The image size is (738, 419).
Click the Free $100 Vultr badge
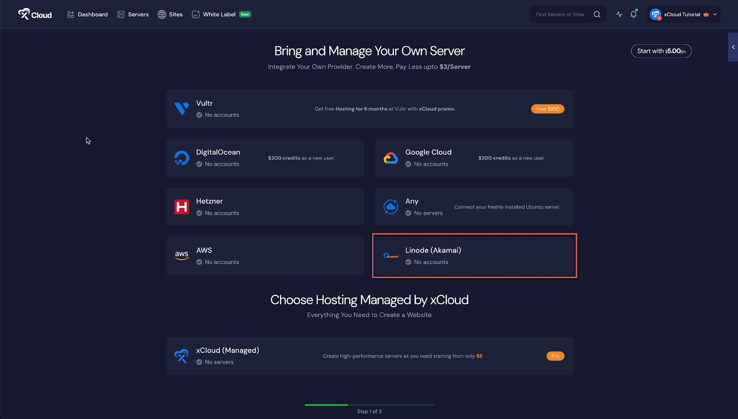coord(548,109)
